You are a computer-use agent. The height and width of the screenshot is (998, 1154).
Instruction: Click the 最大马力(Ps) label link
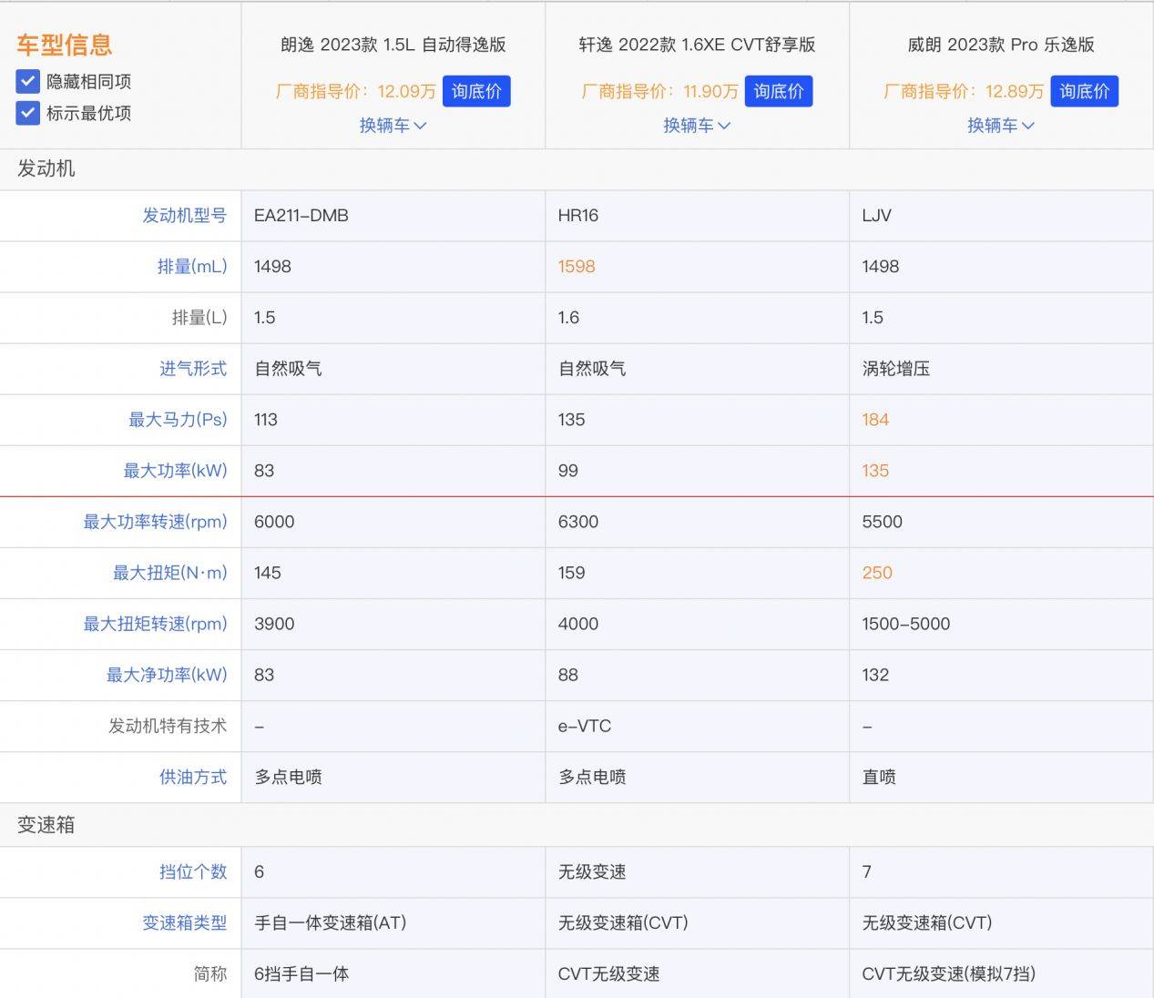point(178,420)
